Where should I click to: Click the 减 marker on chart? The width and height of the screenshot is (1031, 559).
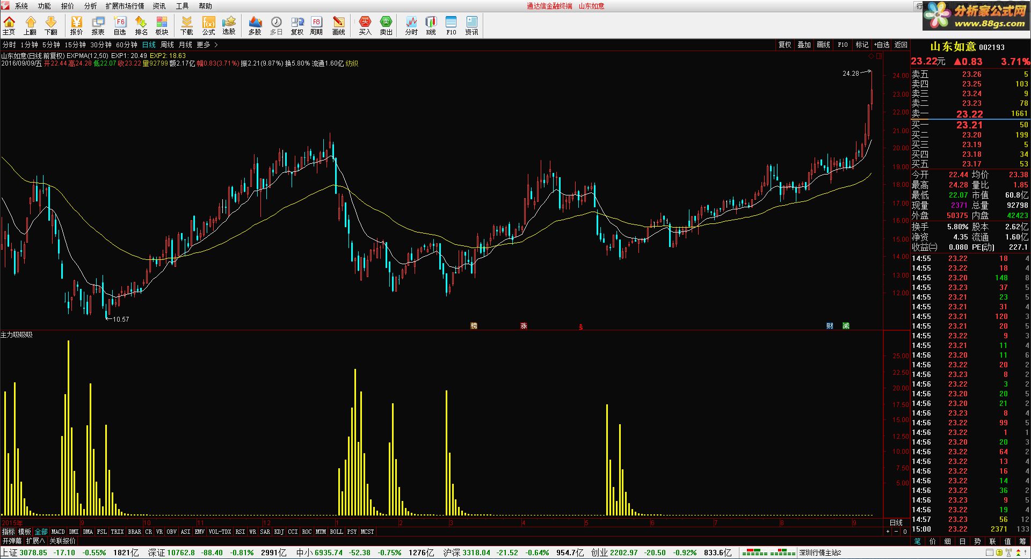tap(846, 325)
